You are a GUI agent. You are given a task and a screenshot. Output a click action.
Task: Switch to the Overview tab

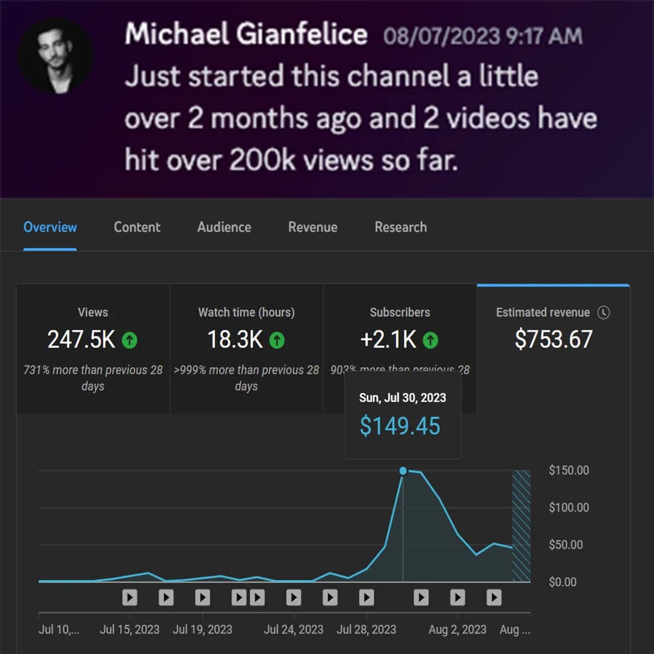[x=50, y=227]
